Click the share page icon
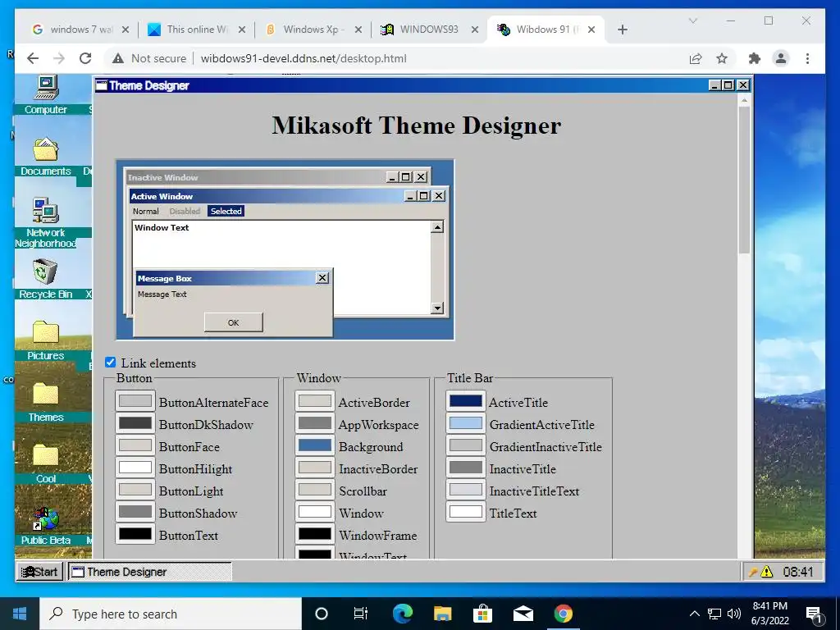840x630 pixels. tap(696, 58)
